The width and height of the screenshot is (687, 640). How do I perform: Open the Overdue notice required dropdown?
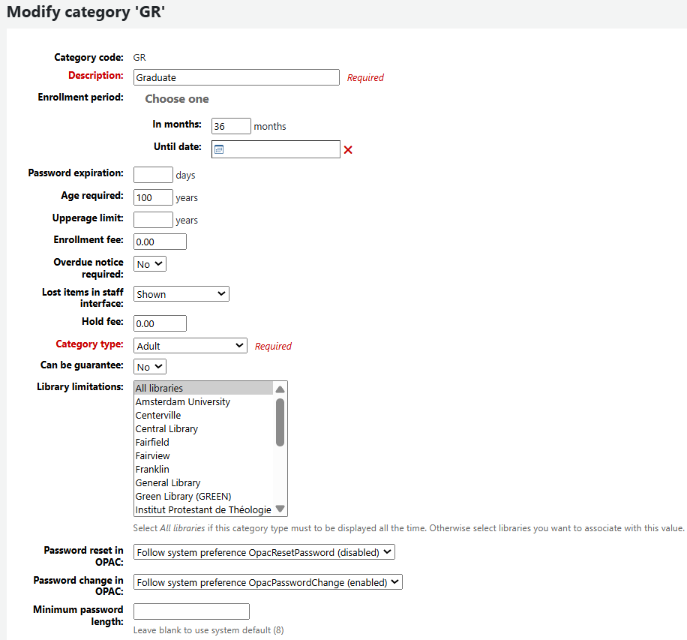click(x=150, y=264)
